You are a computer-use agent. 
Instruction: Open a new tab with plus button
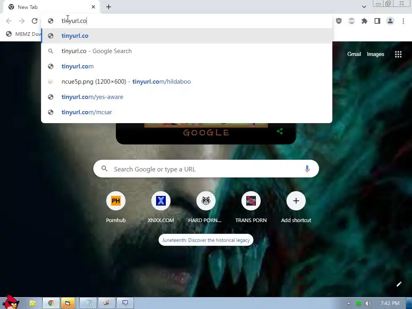[x=109, y=7]
